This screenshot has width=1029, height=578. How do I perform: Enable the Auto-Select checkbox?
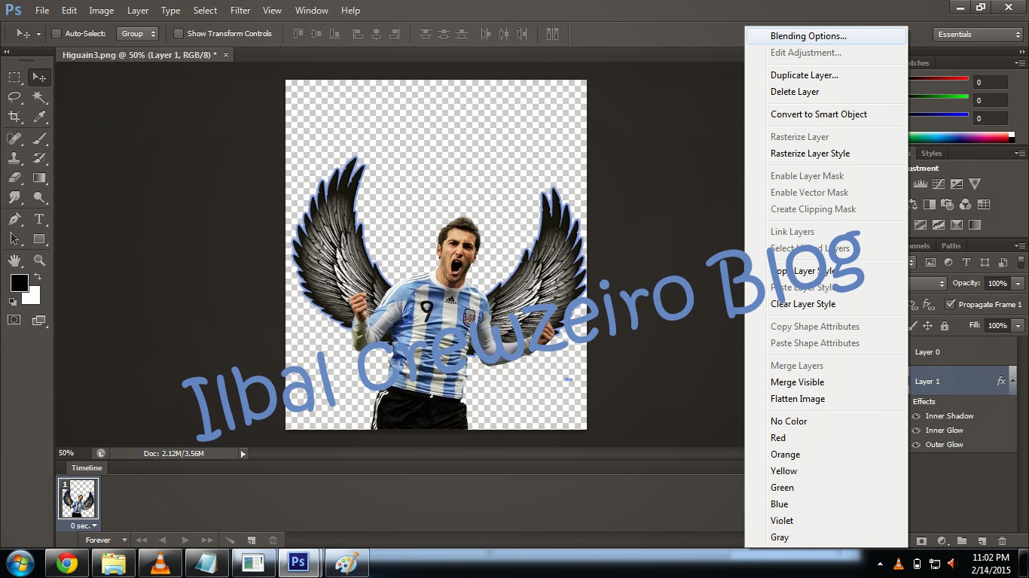[x=56, y=34]
